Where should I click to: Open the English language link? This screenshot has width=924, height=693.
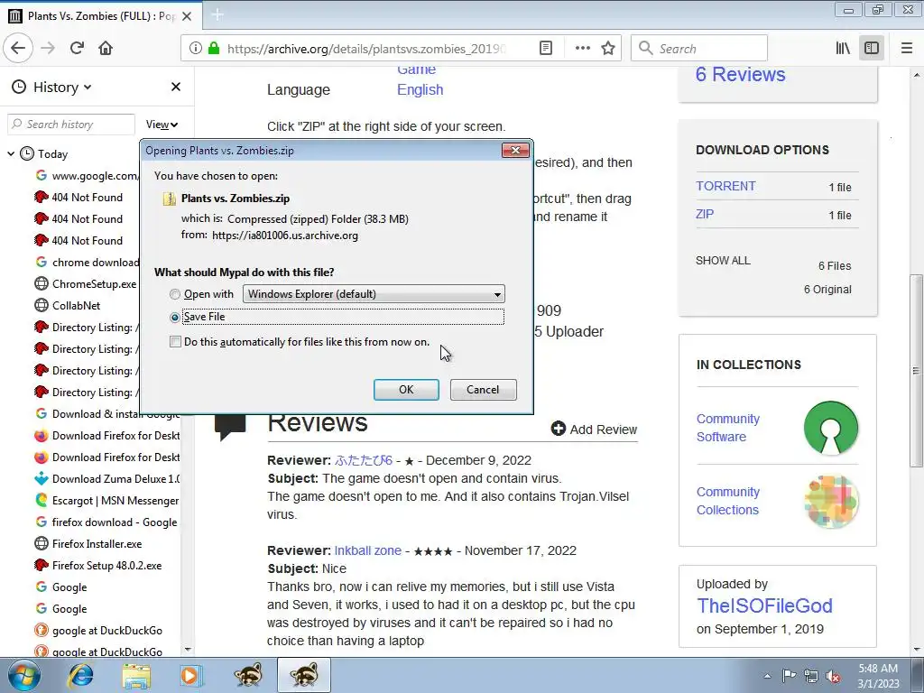point(420,89)
